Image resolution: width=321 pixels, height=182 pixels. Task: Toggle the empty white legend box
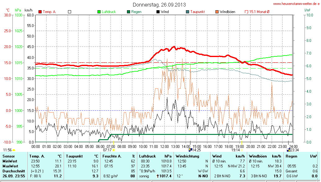point(70,12)
